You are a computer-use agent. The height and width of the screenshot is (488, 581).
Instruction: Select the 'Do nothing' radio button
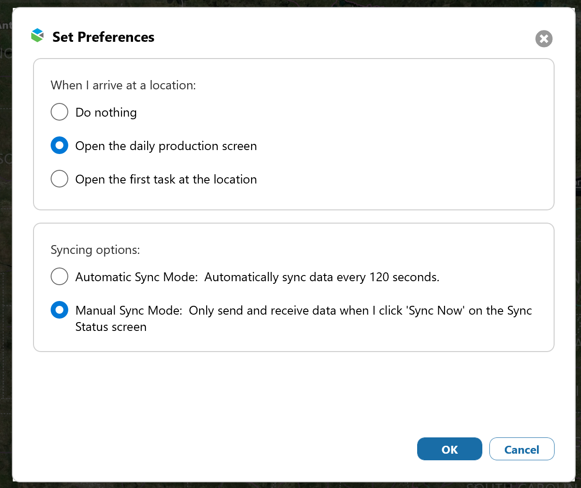(59, 112)
